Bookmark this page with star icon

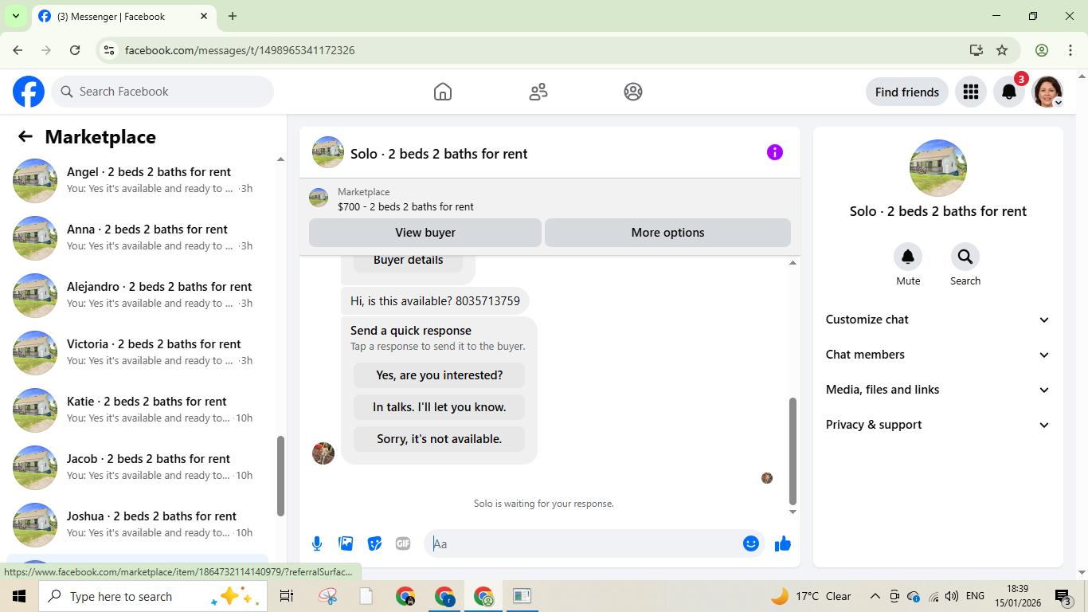pos(1002,50)
